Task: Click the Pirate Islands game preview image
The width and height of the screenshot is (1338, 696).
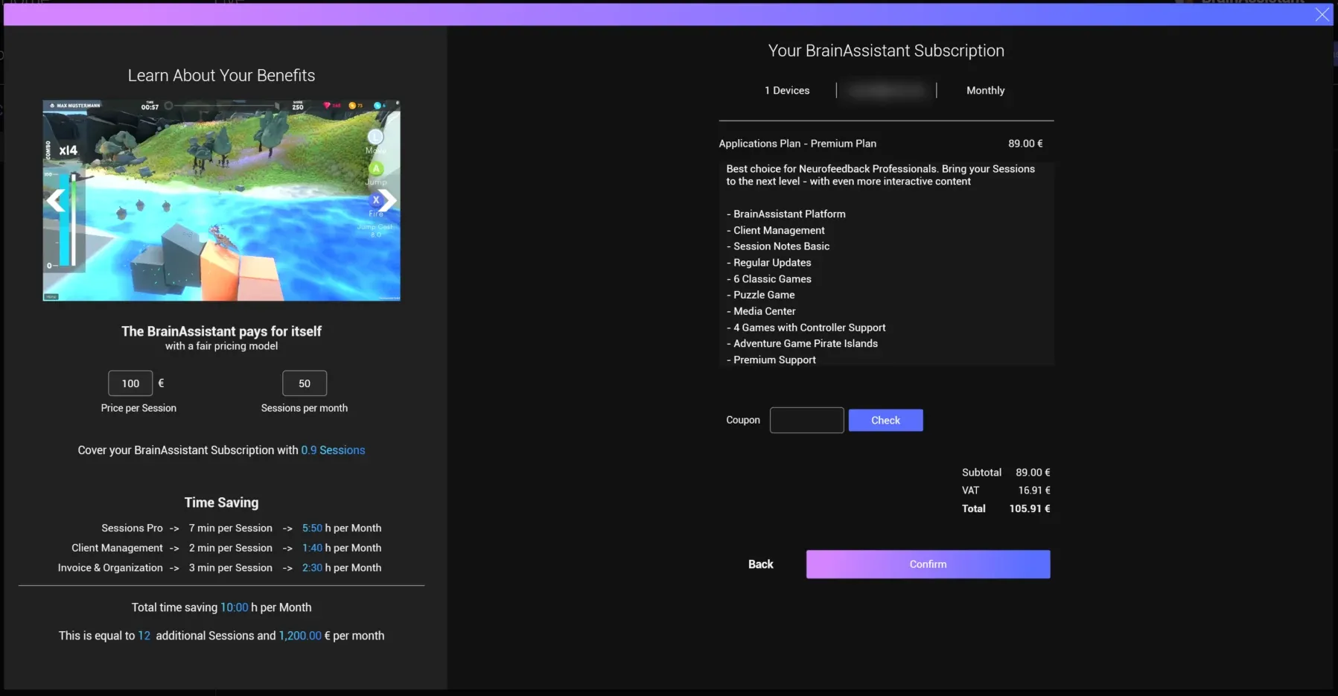Action: point(221,200)
